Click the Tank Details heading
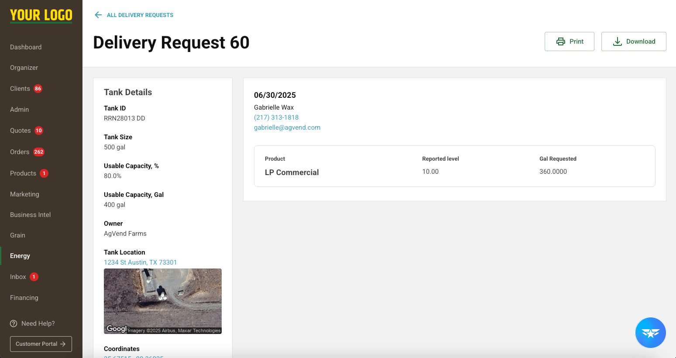 pyautogui.click(x=128, y=92)
